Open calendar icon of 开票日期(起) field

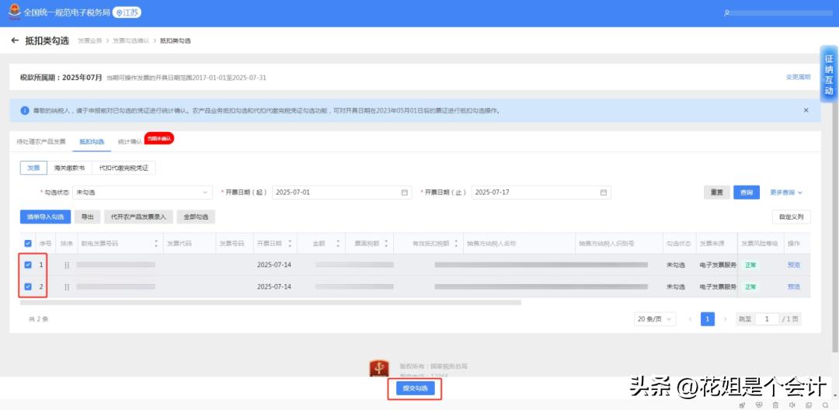click(405, 193)
